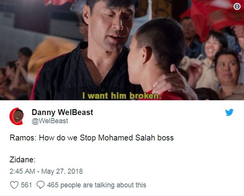The width and height of the screenshot is (244, 196).
Task: Click the tweet text about Mohamed Salah
Action: coord(92,138)
